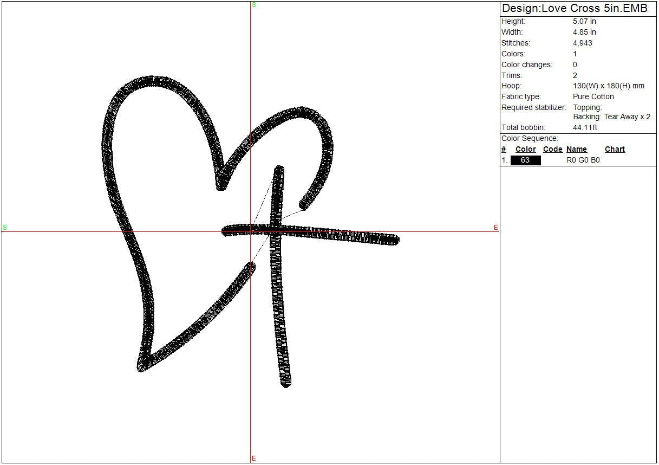Select the R0 G0 B0 color name
Screen dimensions: 659x465
coord(583,160)
